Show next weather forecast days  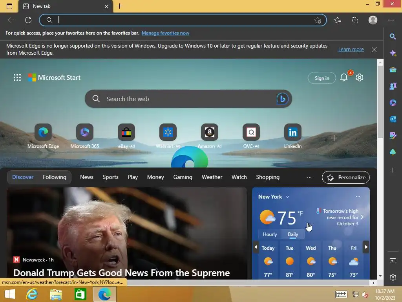pos(366,247)
